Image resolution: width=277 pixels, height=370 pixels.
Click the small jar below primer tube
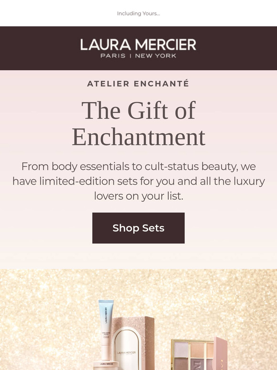(x=106, y=366)
